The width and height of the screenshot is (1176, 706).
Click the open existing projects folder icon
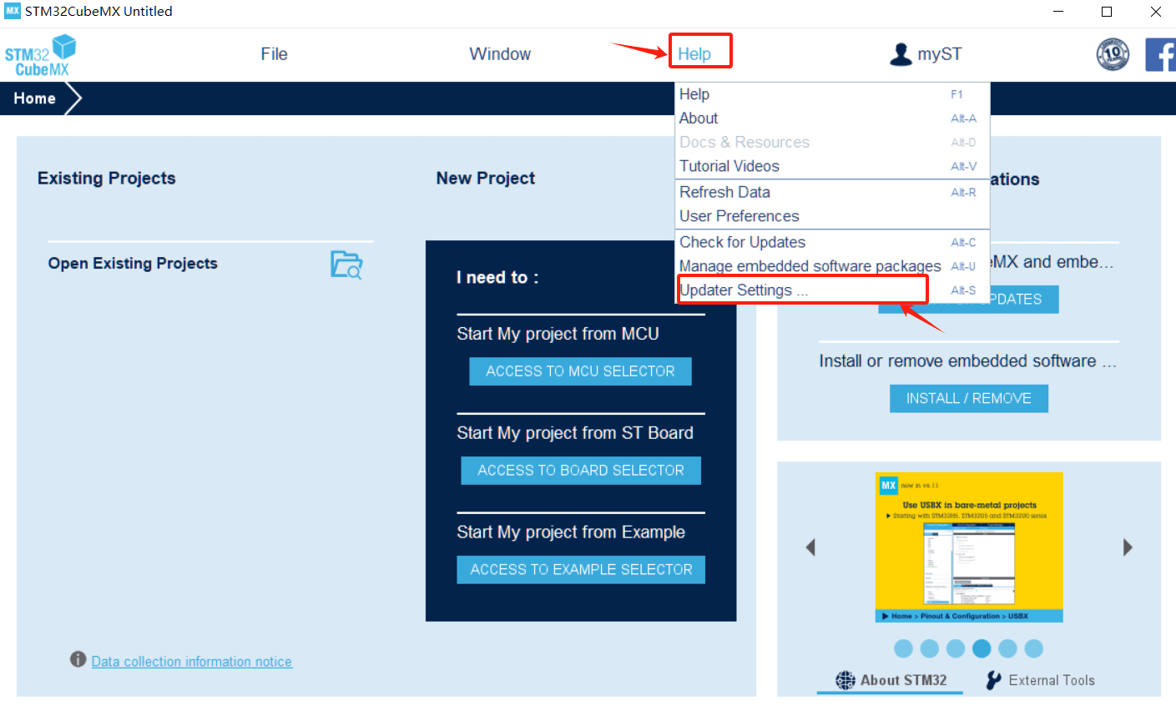(346, 265)
